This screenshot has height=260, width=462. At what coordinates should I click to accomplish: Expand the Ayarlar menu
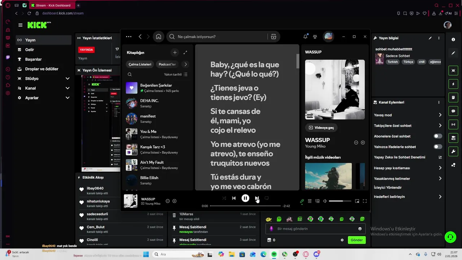point(44,98)
